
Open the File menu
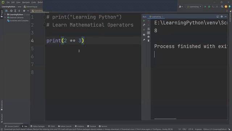pyautogui.click(x=8, y=2)
